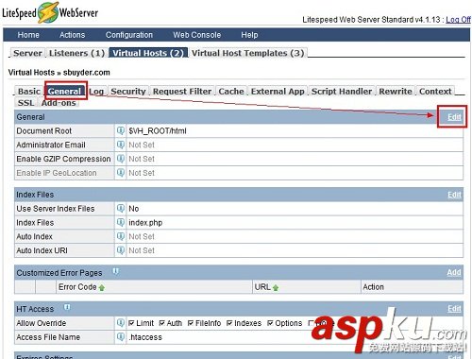Click the Access File Name help icon

point(121,336)
